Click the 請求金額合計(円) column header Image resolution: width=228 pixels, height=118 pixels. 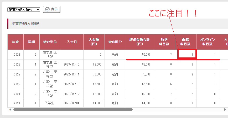point(140,42)
